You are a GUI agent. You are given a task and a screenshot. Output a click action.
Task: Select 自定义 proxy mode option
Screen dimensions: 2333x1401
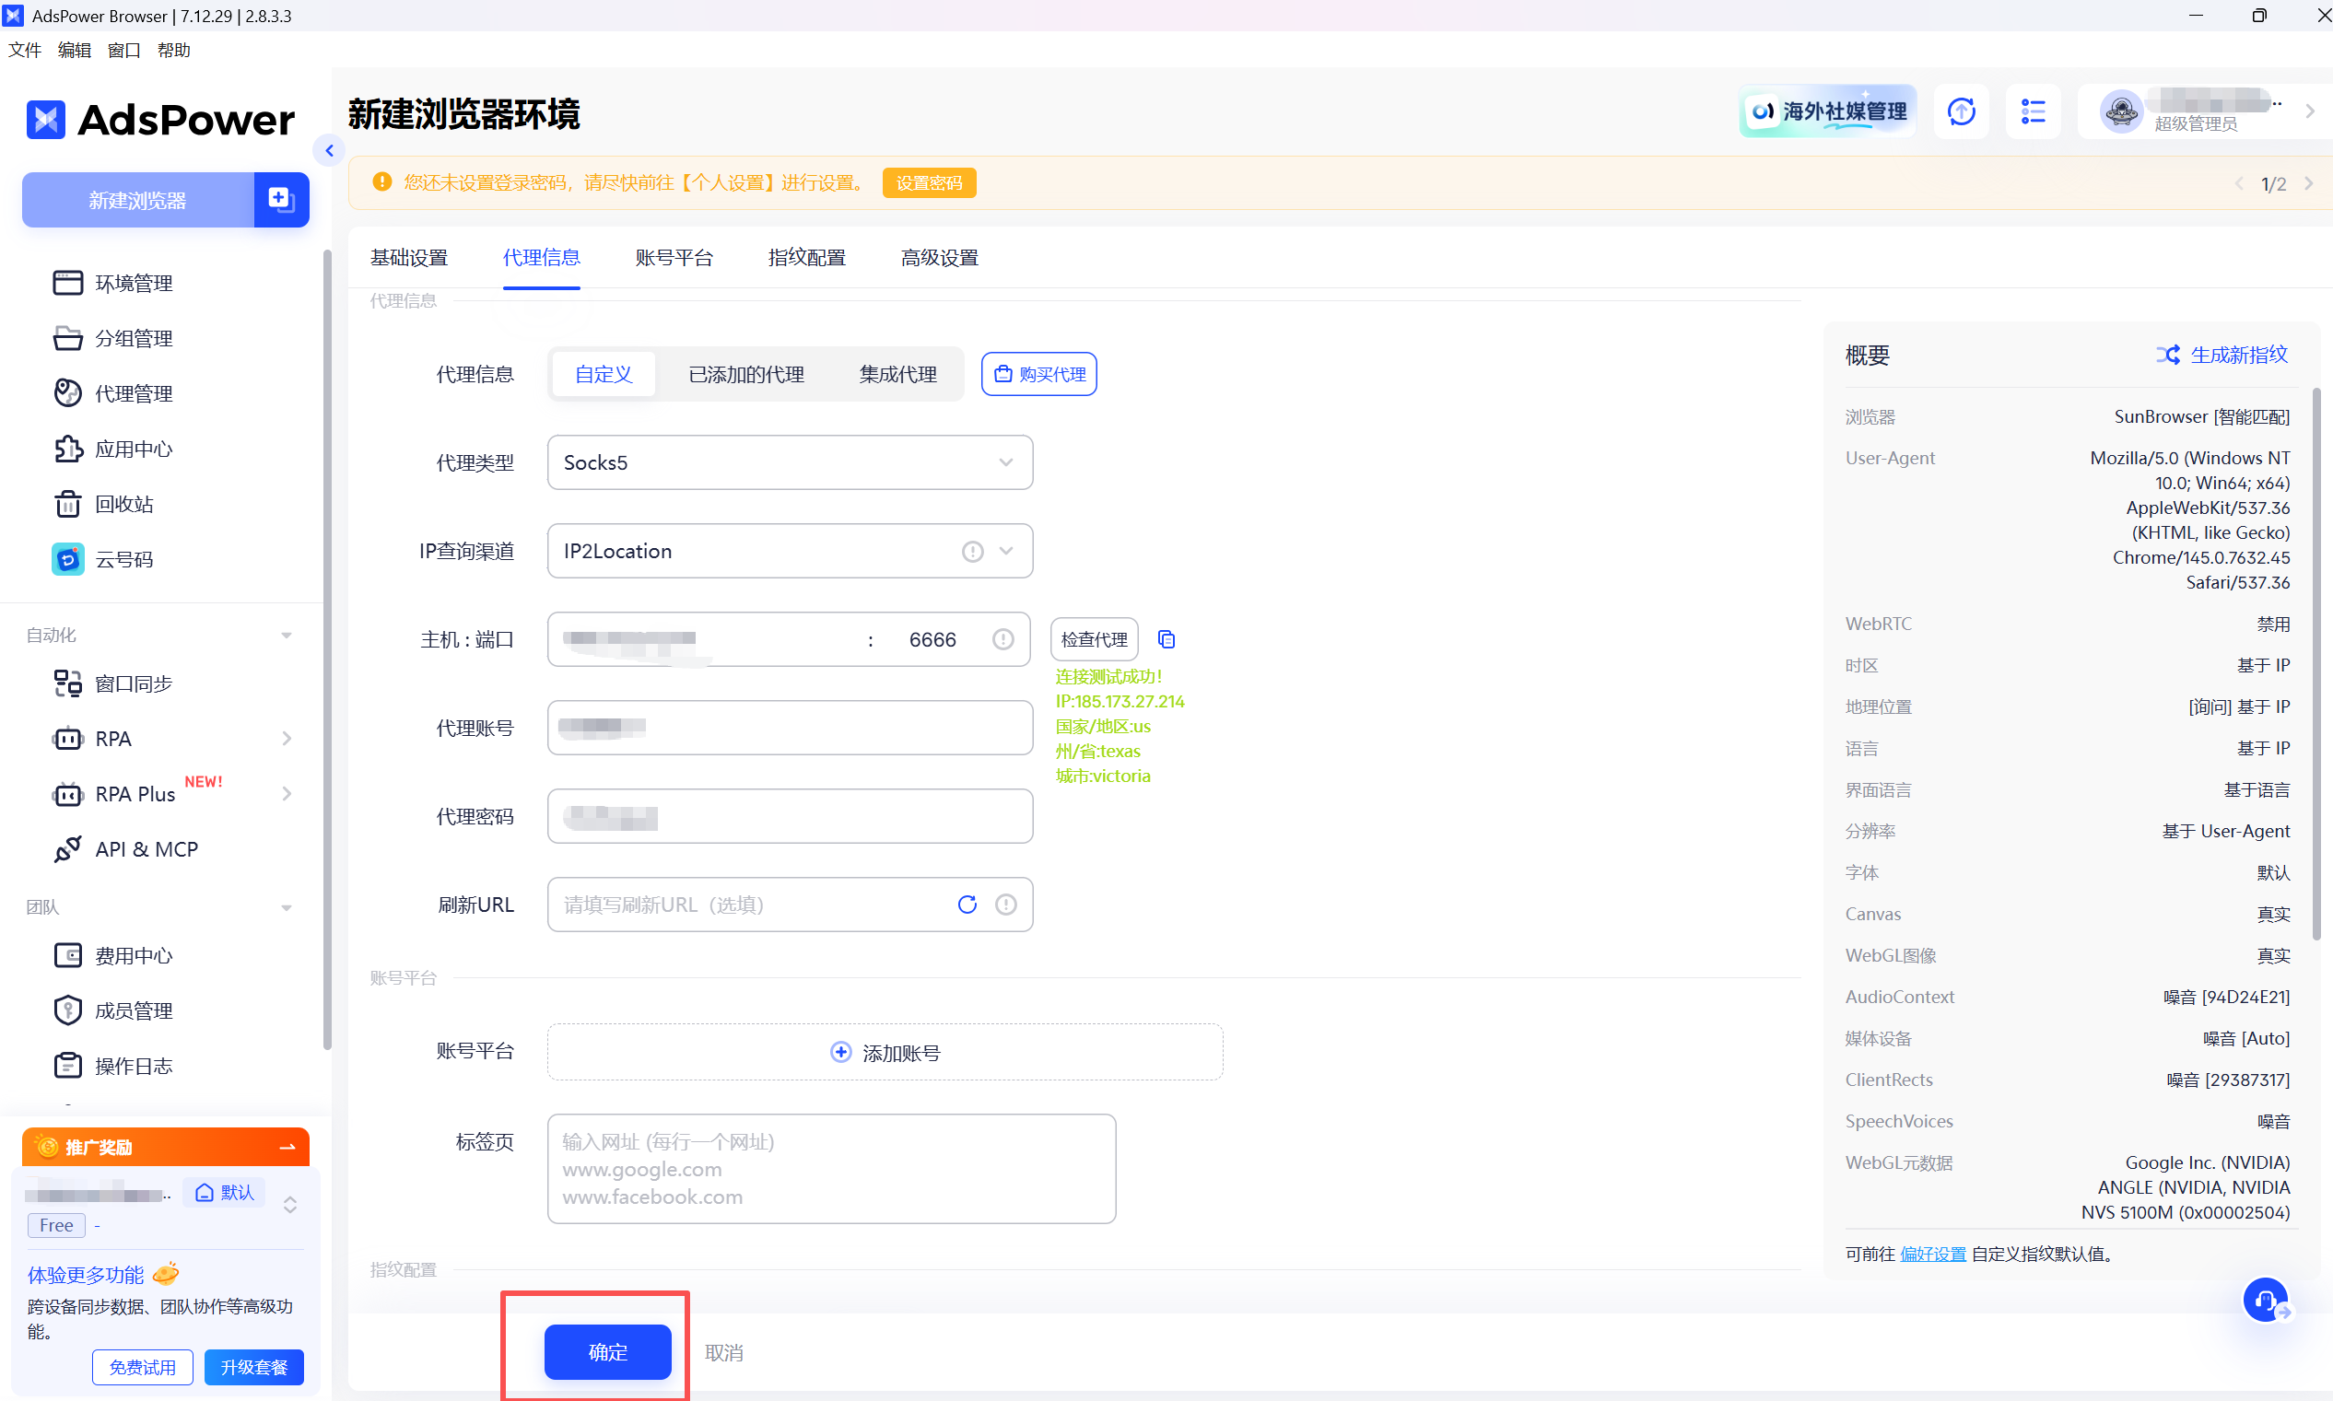(x=604, y=374)
